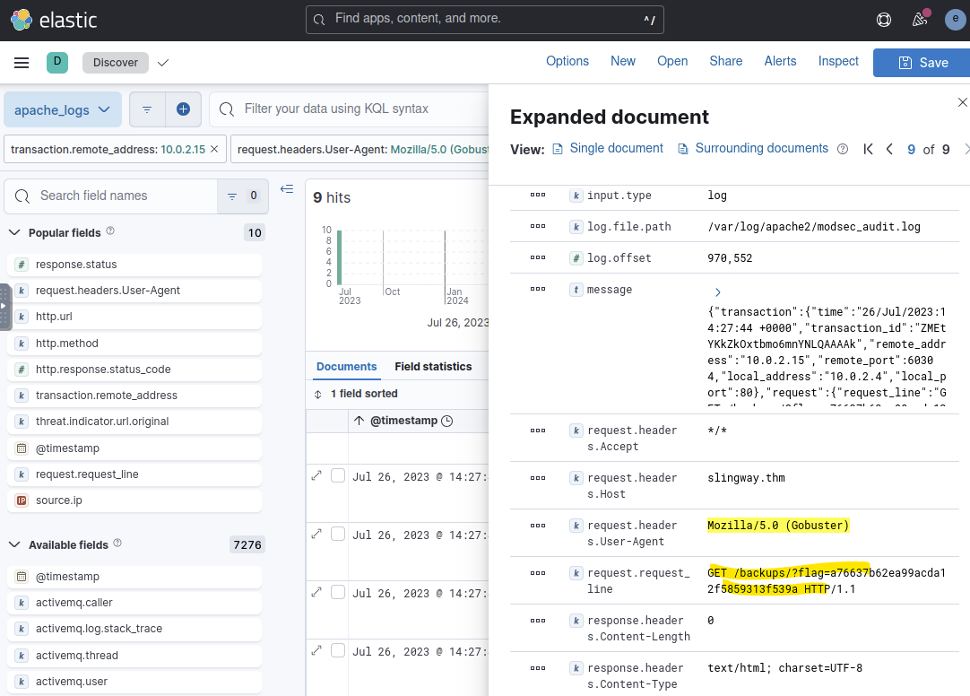The width and height of the screenshot is (970, 696).
Task: Click the add filter plus icon
Action: (x=183, y=109)
